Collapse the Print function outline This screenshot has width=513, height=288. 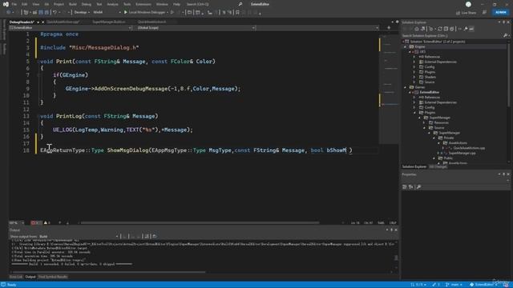click(x=38, y=62)
